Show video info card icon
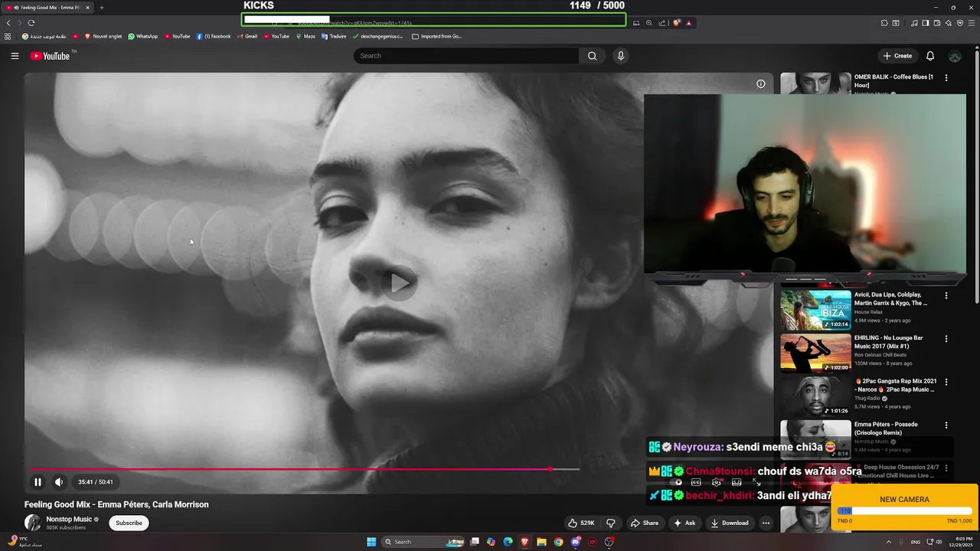980x551 pixels. [x=761, y=83]
